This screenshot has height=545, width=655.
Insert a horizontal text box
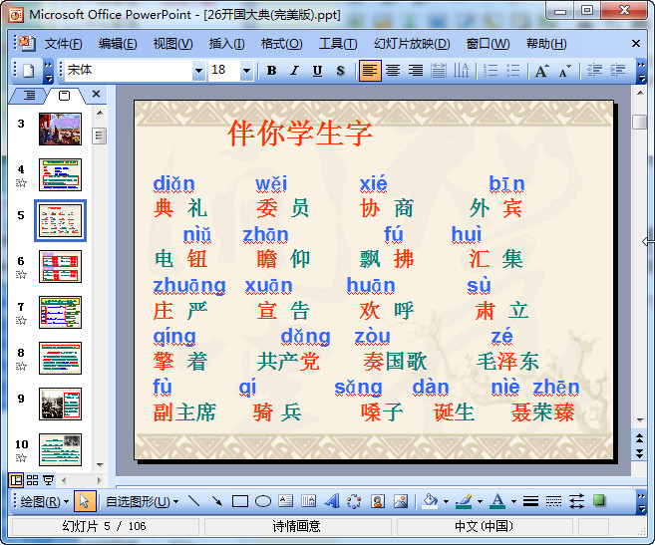pyautogui.click(x=286, y=501)
